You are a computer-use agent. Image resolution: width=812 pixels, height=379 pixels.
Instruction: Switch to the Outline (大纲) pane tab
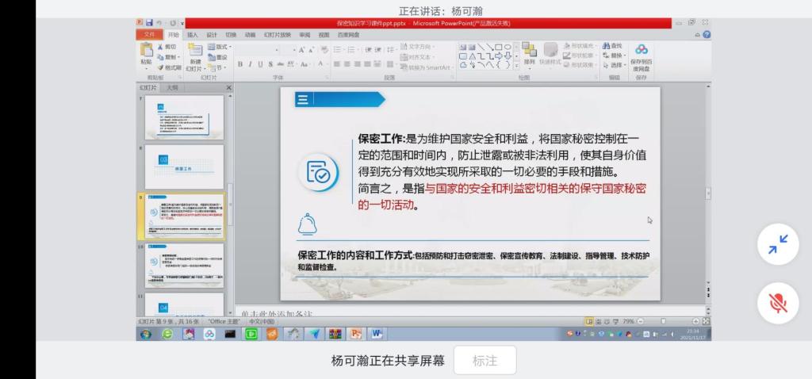click(172, 87)
